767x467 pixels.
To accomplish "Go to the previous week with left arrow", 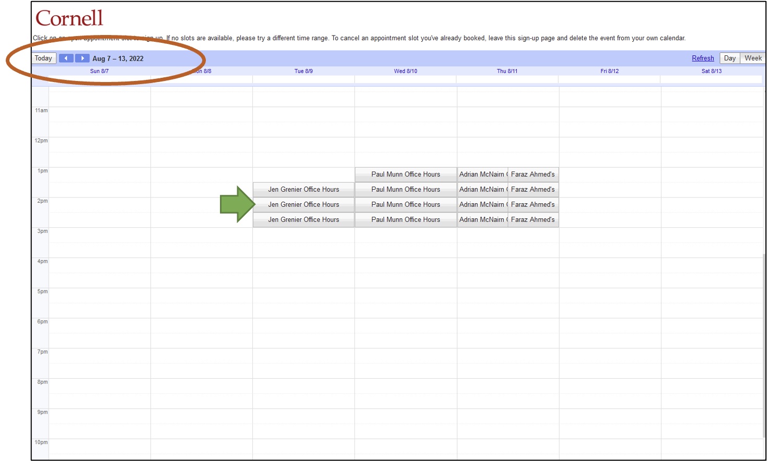I will pos(66,59).
